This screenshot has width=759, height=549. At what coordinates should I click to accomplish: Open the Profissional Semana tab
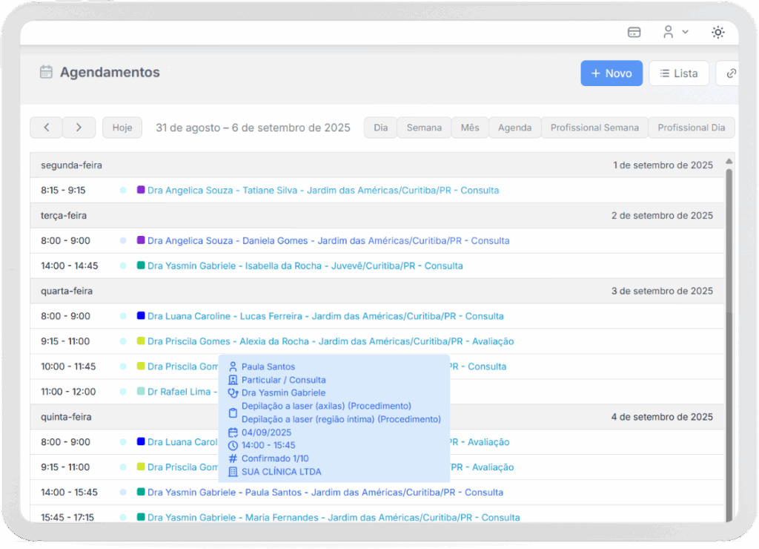594,128
